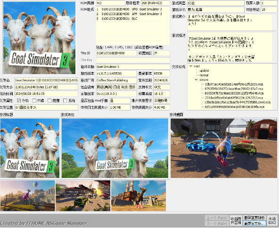
Task: Enable the 只读 read-only checkbox
Action: [34, 101]
